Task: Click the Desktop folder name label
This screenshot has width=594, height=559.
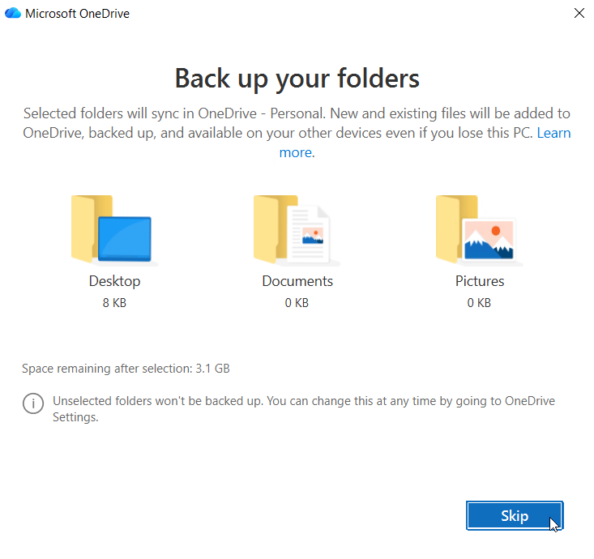Action: pos(114,281)
